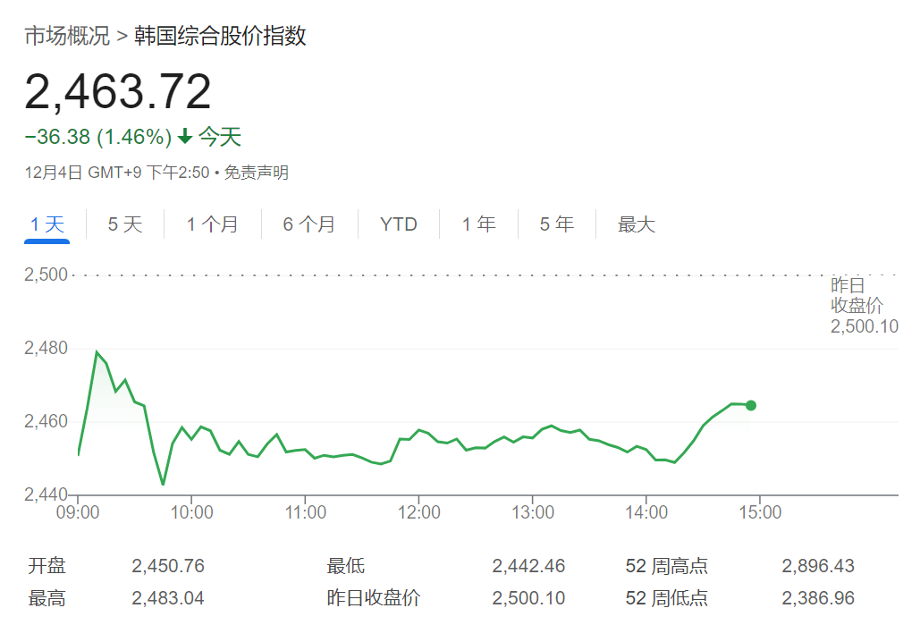Click the 昨日 收盘价 annotation beside the chart
This screenshot has height=625, width=920.
click(864, 306)
